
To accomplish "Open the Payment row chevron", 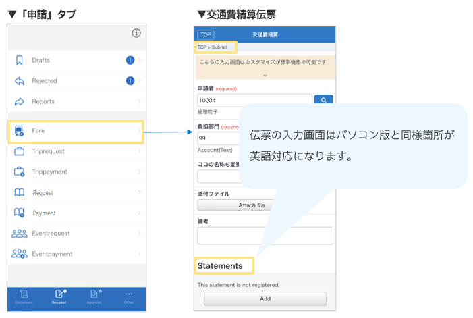I will pyautogui.click(x=140, y=213).
